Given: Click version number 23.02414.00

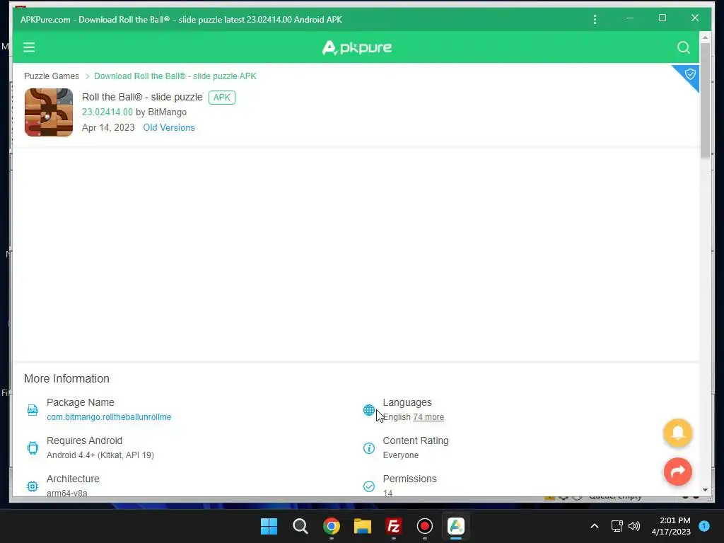Looking at the screenshot, I should pos(107,112).
